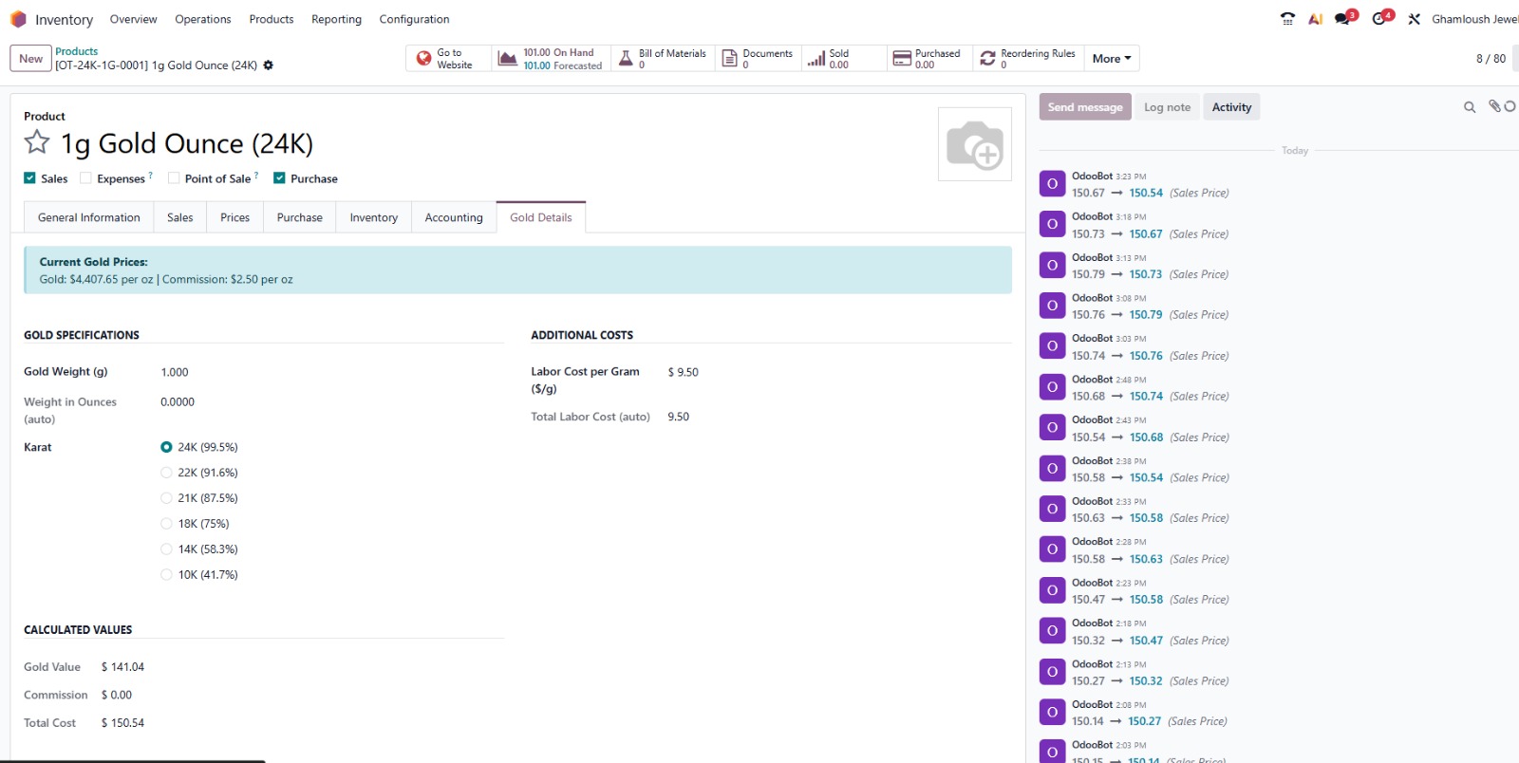Click the Log note button
The width and height of the screenshot is (1519, 763).
coord(1167,107)
